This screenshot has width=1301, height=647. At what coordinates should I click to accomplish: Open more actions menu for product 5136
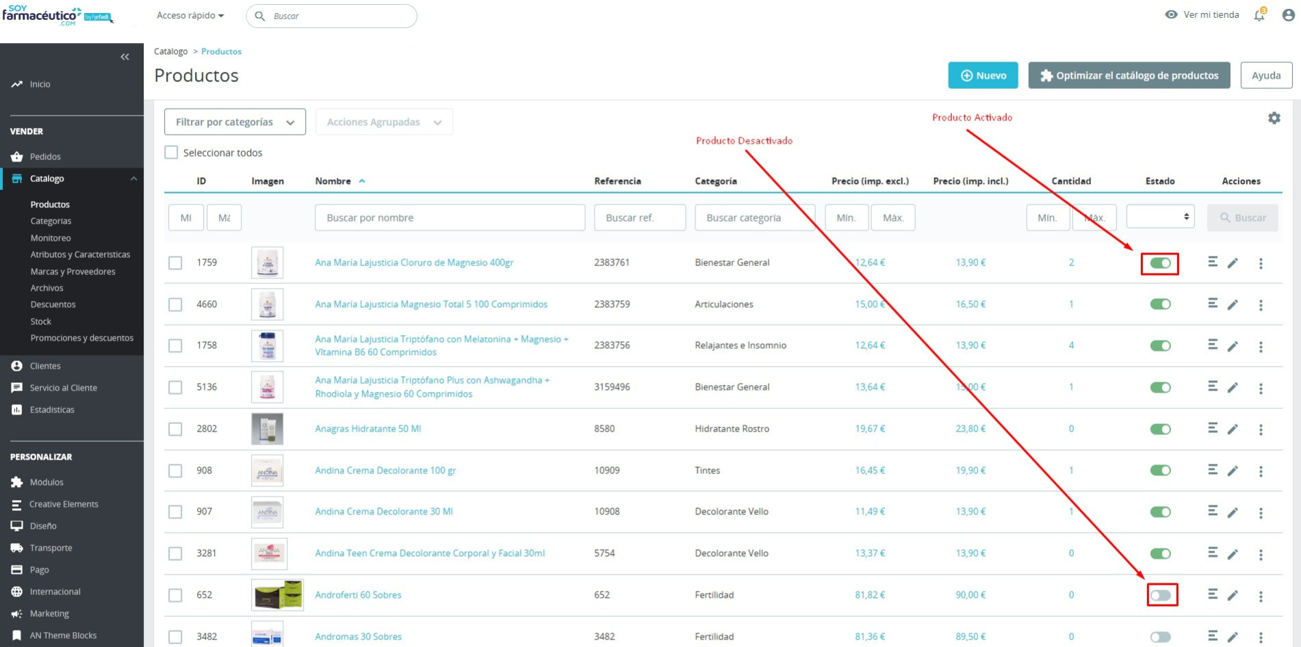1261,388
